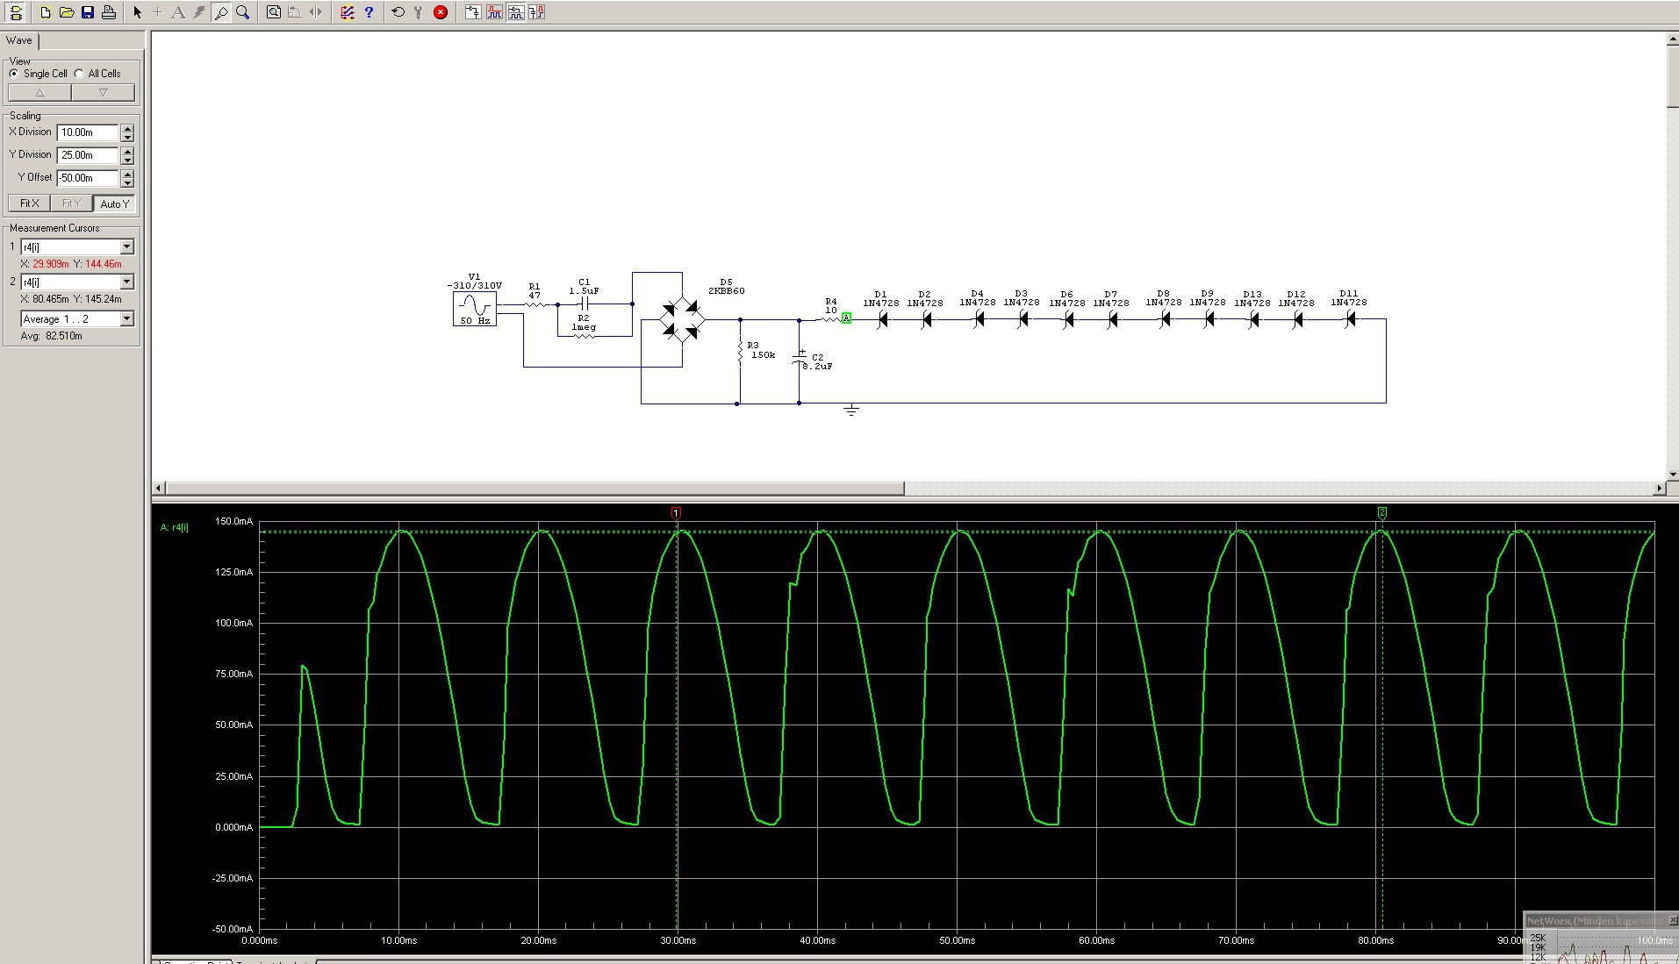This screenshot has width=1679, height=964.
Task: Click measurement cursor 1 marker on waveform
Action: click(x=676, y=512)
